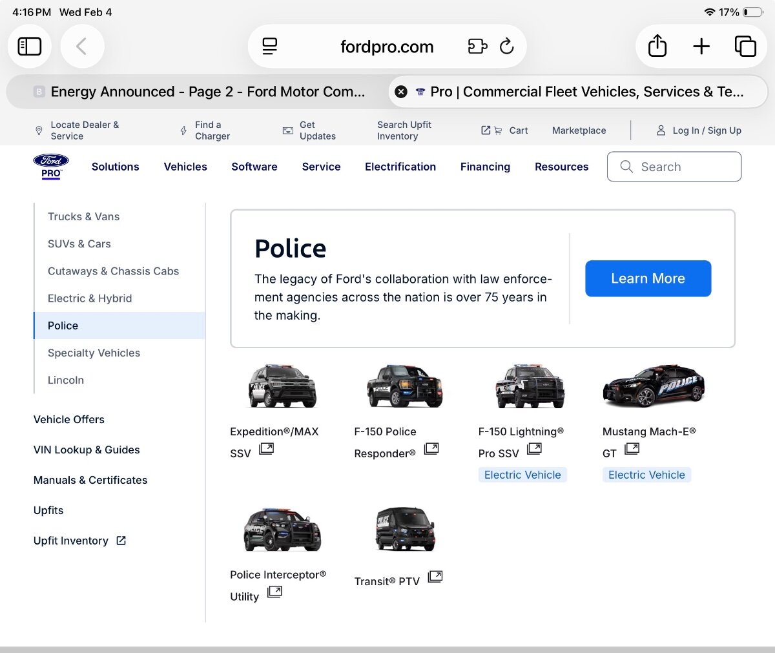Open the Vehicles navigation menu
The width and height of the screenshot is (775, 653).
pyautogui.click(x=185, y=167)
